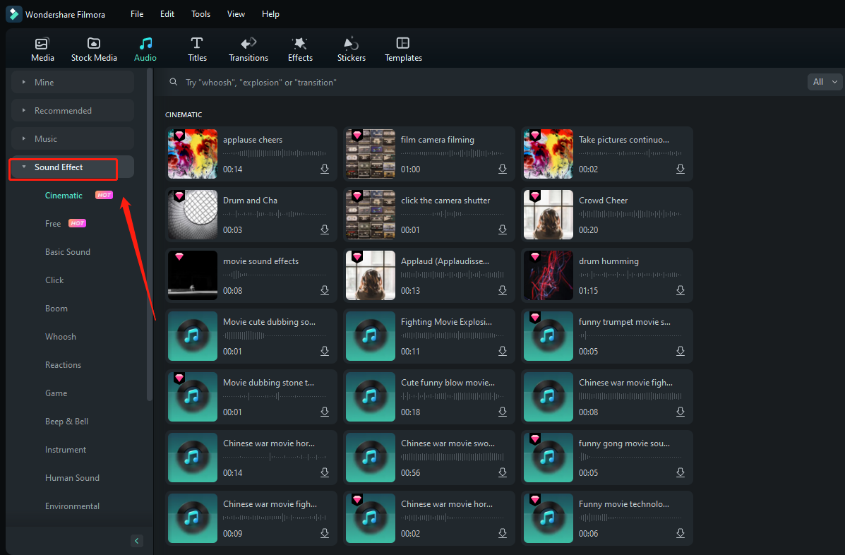This screenshot has height=555, width=845.
Task: Select the Beep & Bell category
Action: pos(67,422)
